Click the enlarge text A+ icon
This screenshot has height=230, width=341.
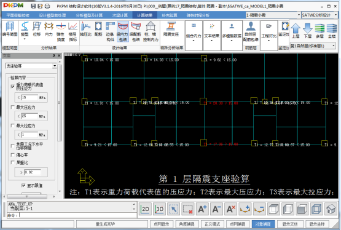(x=202, y=209)
